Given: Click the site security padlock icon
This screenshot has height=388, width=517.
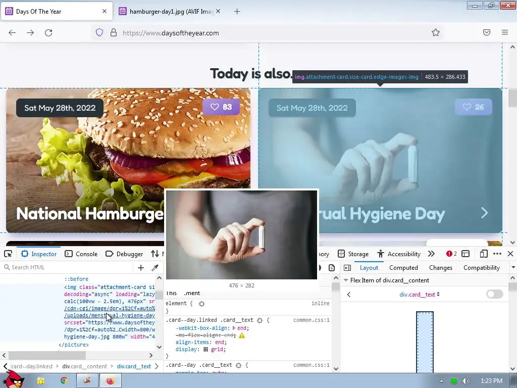Looking at the screenshot, I should coord(114,33).
